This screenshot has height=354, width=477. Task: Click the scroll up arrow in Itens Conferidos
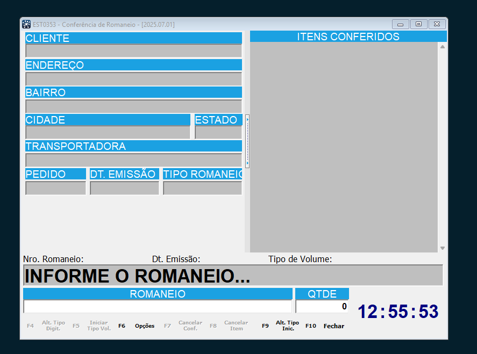coord(443,47)
